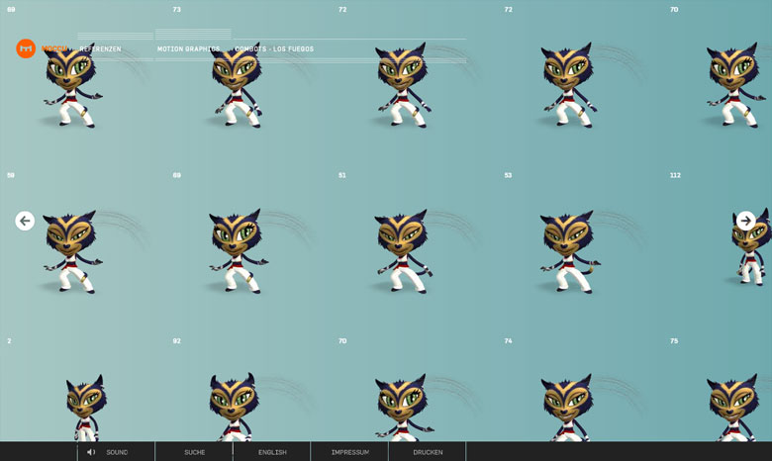
Task: Select MOTION GRAPHICS in the navigation
Action: pyautogui.click(x=188, y=48)
